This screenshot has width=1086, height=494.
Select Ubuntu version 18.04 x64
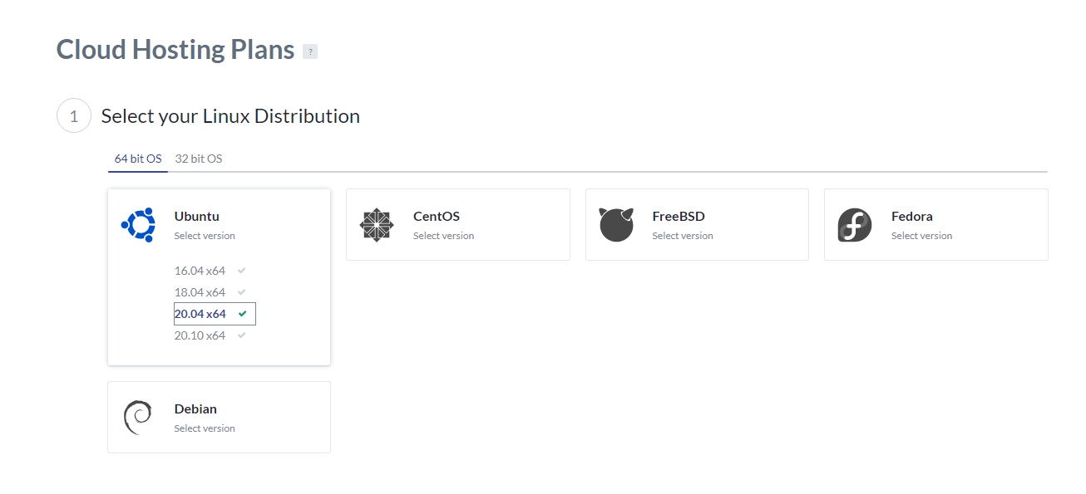[x=200, y=292]
